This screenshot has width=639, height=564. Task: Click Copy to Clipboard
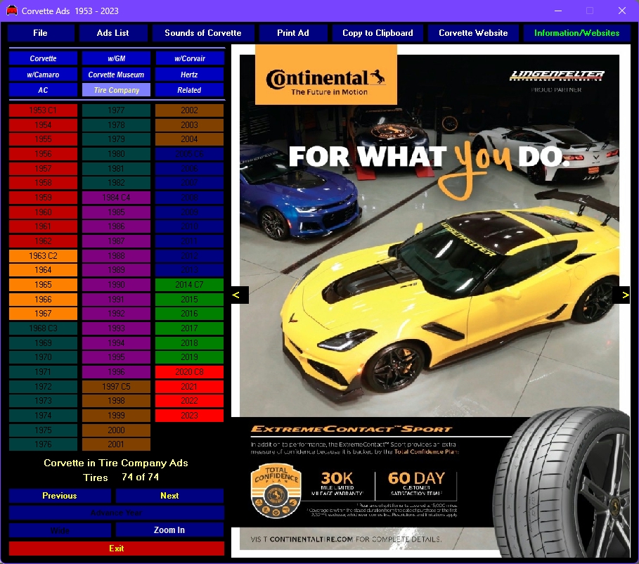point(377,33)
